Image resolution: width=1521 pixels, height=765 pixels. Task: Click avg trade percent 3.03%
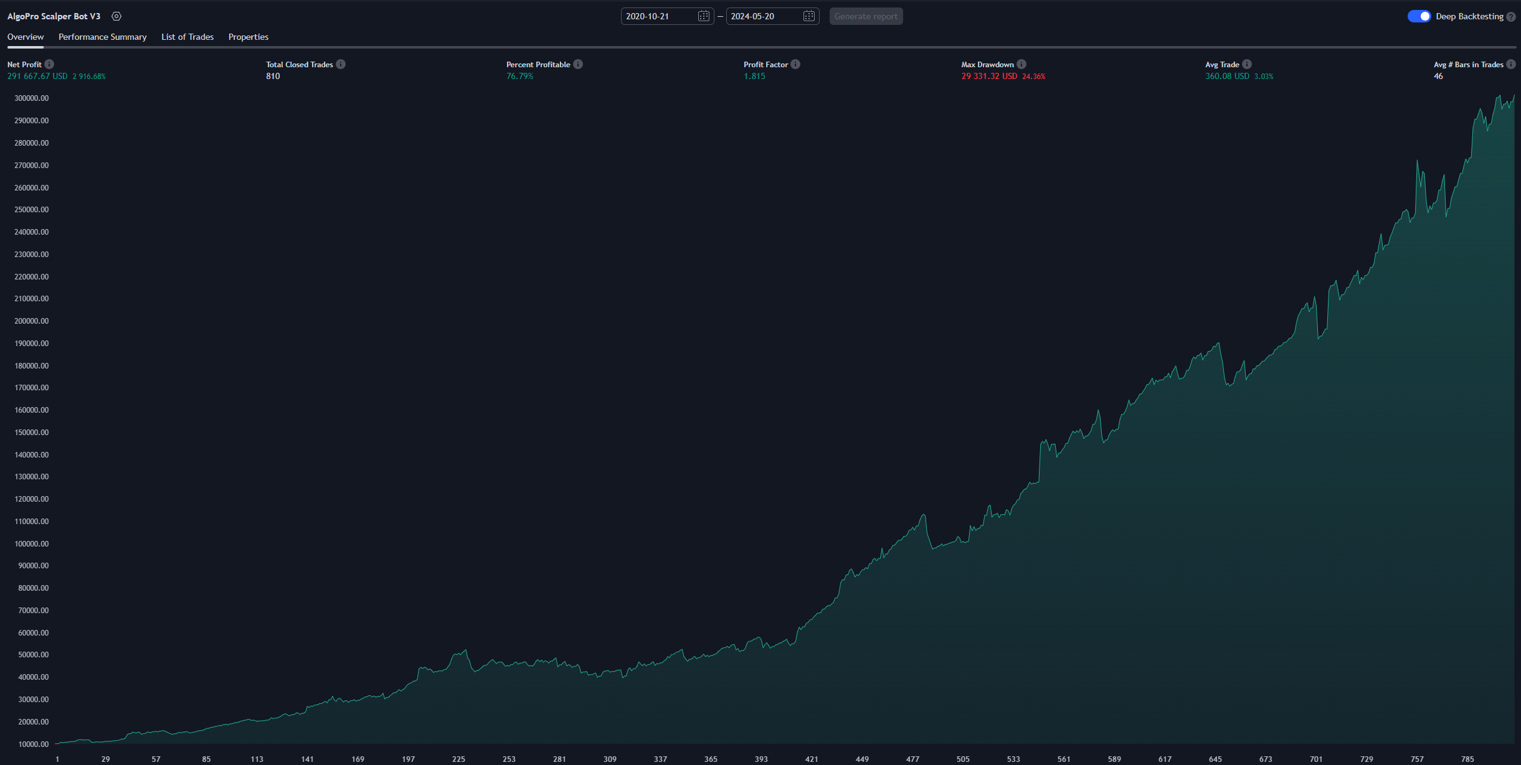pyautogui.click(x=1264, y=77)
